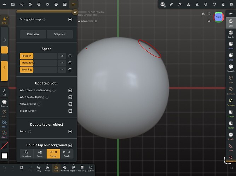The width and height of the screenshot is (236, 176).
Task: Open the Layers stack menu
Action: tap(206, 4)
